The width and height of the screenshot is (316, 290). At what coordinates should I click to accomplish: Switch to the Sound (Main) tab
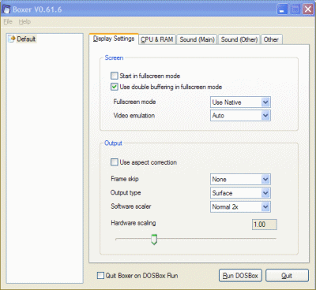pos(197,39)
